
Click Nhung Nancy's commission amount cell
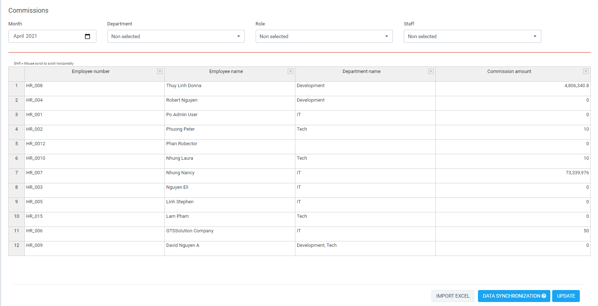coord(513,176)
